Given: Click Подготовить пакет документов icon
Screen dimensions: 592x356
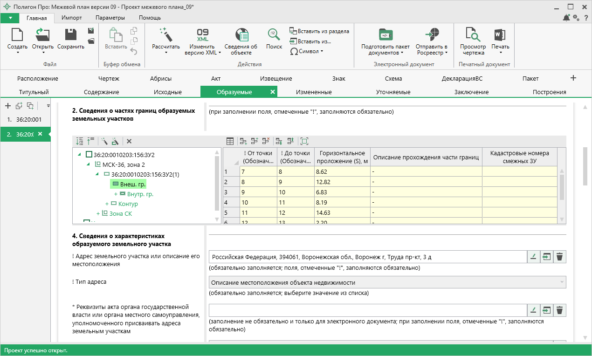Looking at the screenshot, I should click(x=385, y=34).
